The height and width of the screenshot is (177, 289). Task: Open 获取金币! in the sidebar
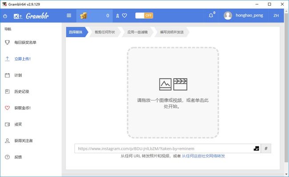(23, 108)
